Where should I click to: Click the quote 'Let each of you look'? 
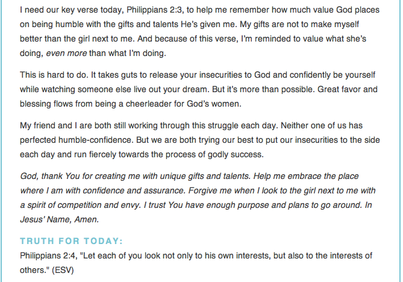coord(119,255)
